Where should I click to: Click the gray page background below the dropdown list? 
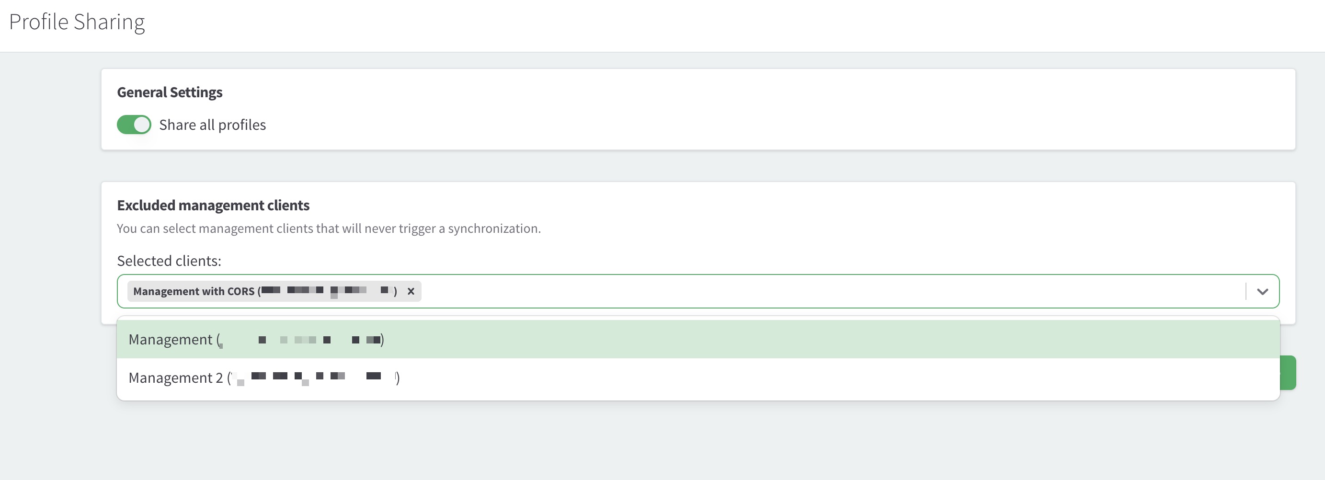(x=669, y=443)
